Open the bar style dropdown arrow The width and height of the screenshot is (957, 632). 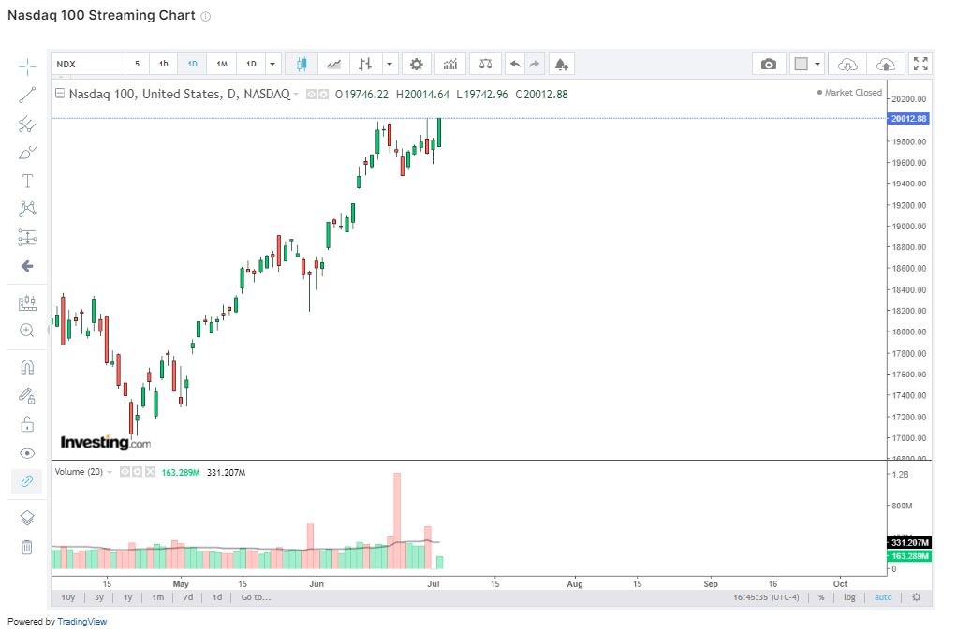point(390,64)
